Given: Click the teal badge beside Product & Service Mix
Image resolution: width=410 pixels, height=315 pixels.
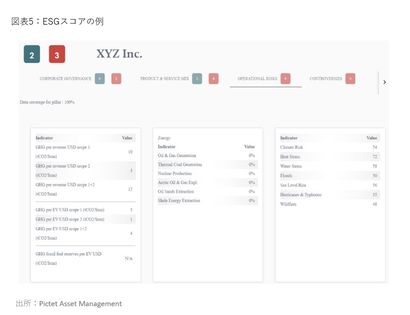Looking at the screenshot, I should 197,79.
